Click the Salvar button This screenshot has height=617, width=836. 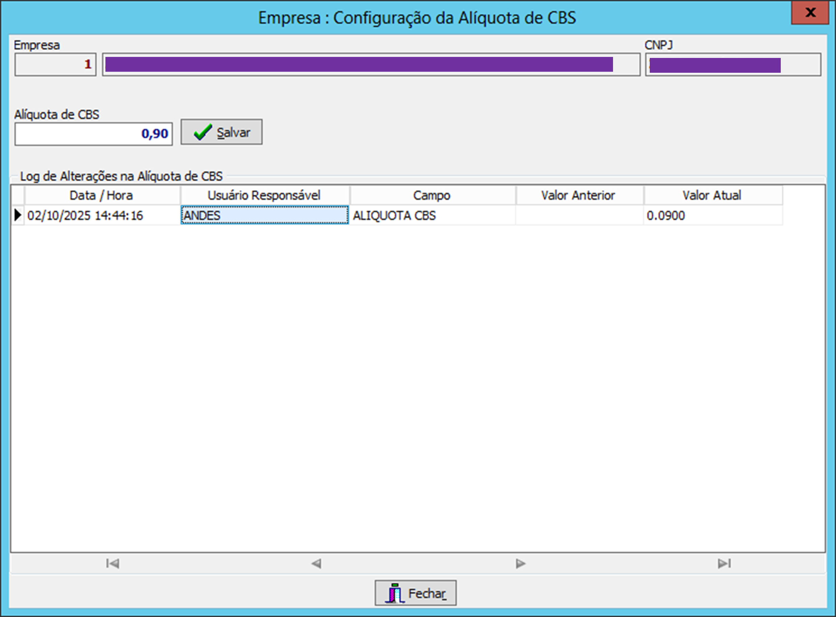tap(222, 132)
